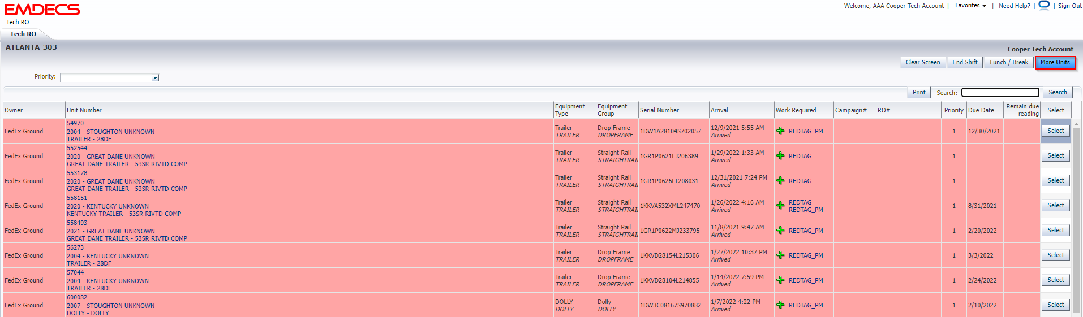Click serial number 1KKVA532XML247470
Viewport: 1083px width, 317px height.
click(x=670, y=206)
